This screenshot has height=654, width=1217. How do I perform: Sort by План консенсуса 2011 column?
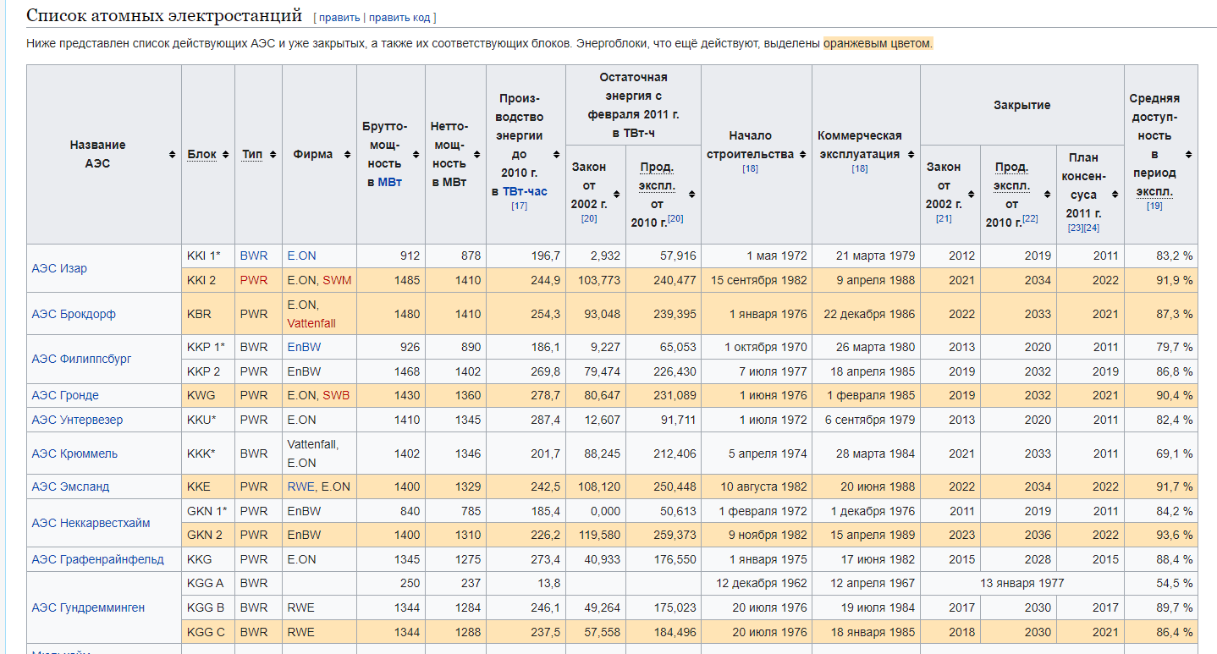[1115, 195]
